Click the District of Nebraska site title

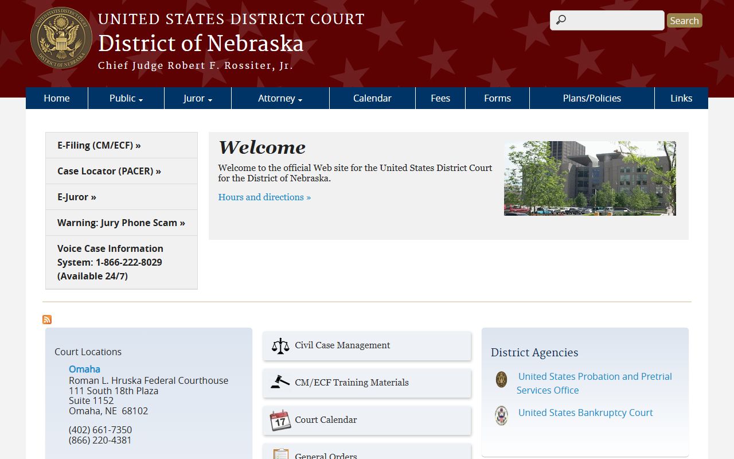[201, 44]
